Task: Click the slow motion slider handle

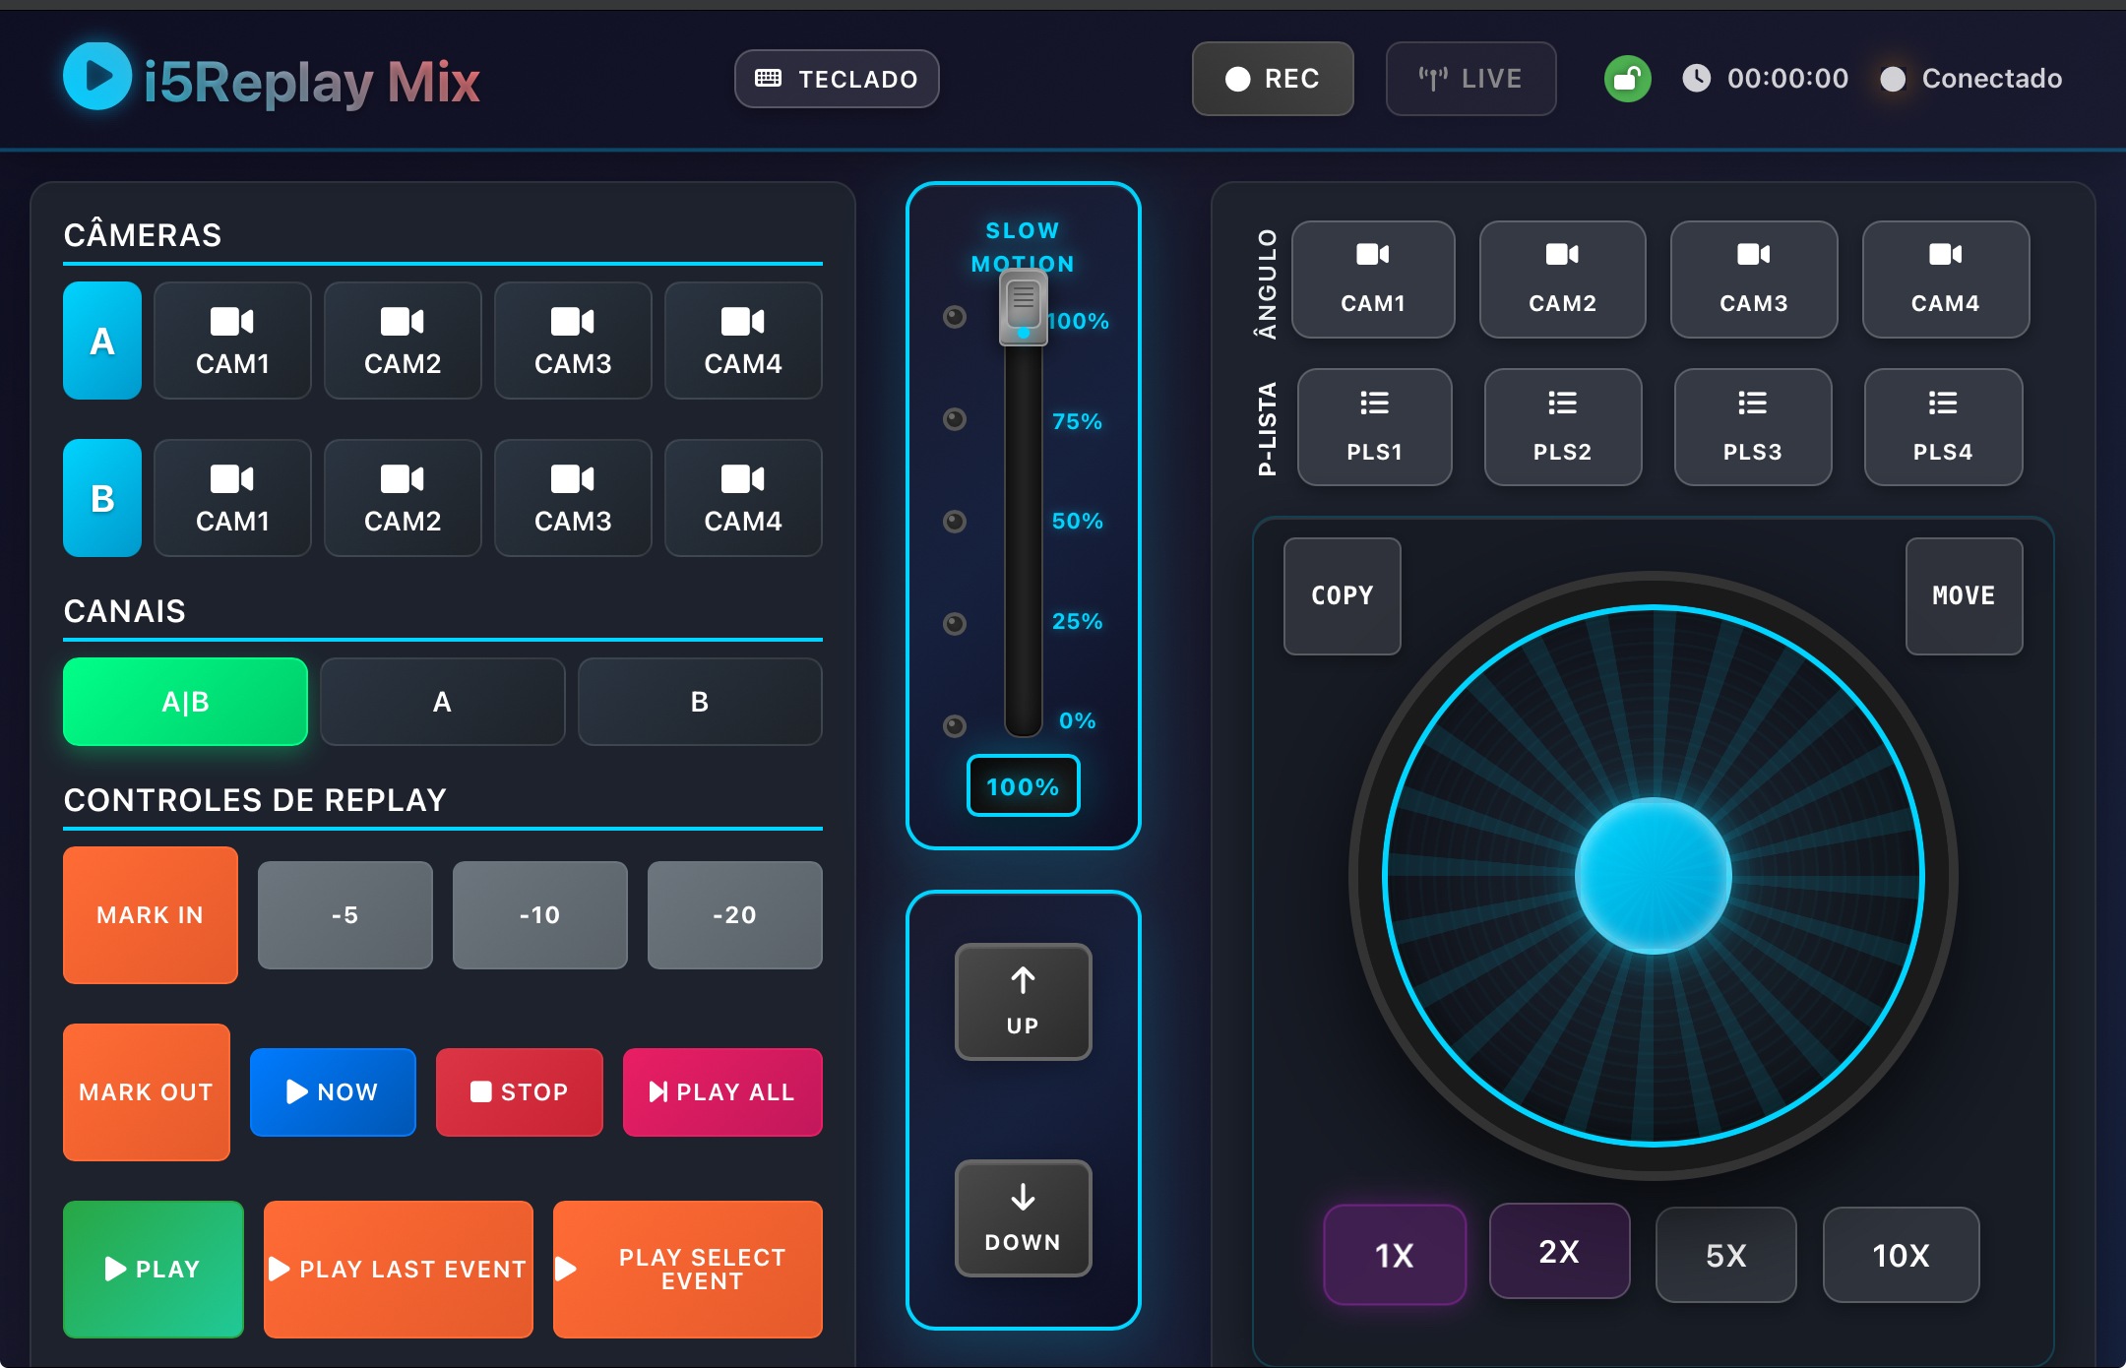Action: pos(1023,308)
